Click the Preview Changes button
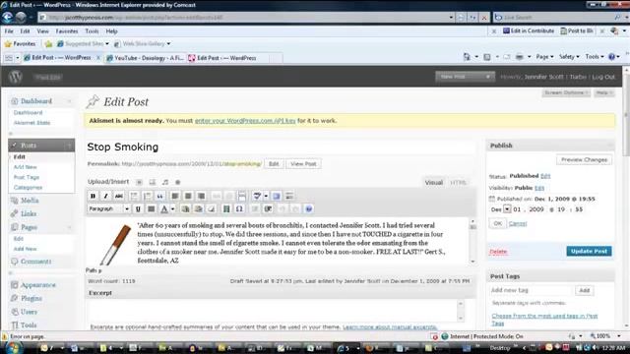 (584, 159)
